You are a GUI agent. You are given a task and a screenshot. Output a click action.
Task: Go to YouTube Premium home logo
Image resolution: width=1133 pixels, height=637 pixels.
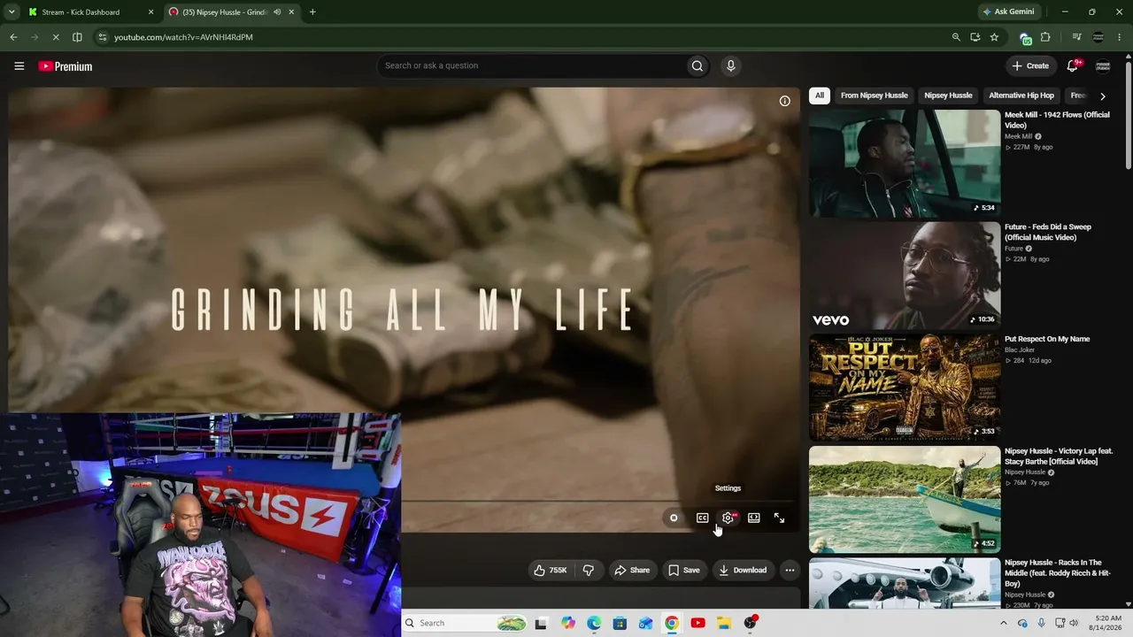(66, 66)
